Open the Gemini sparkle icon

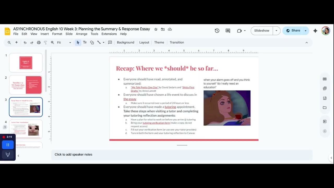tap(315, 31)
